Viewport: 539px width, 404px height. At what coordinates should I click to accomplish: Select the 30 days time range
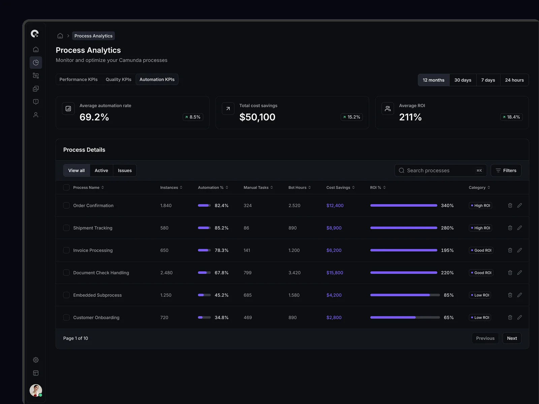point(463,80)
